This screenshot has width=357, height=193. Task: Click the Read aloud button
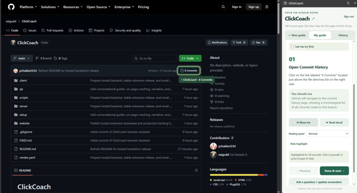pyautogui.click(x=334, y=122)
